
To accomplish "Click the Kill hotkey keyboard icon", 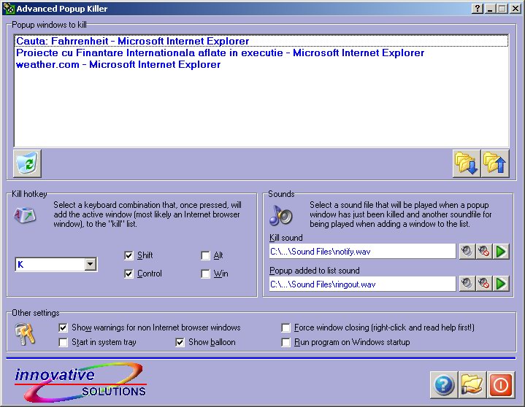I will coord(25,215).
